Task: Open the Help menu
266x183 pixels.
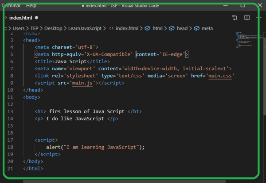Action: [31, 6]
